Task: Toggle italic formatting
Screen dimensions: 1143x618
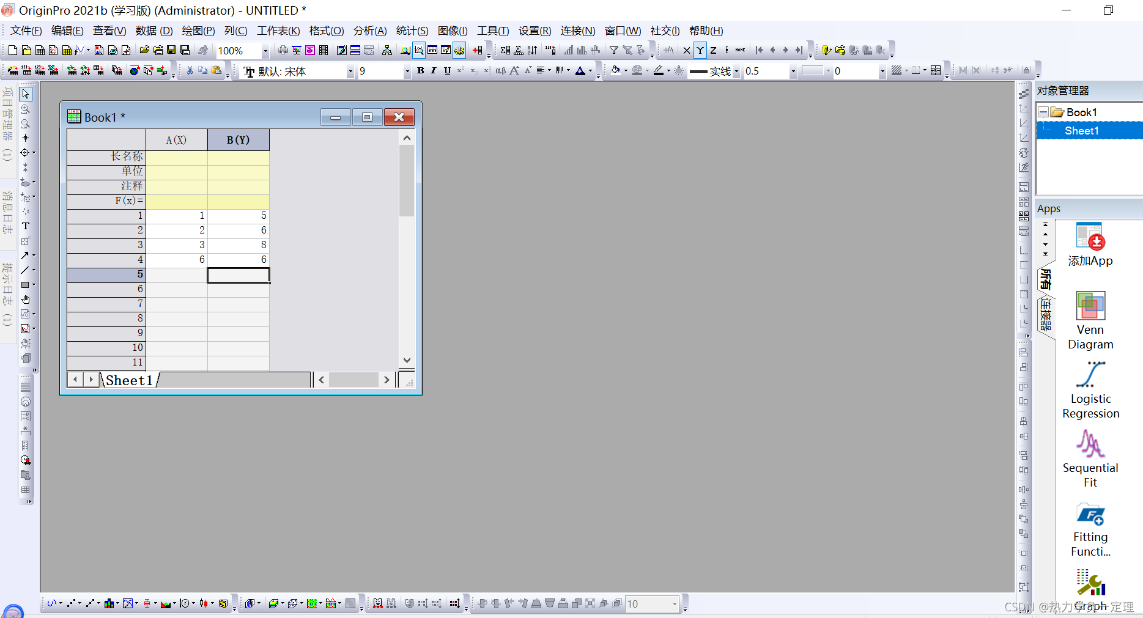Action: tap(434, 71)
